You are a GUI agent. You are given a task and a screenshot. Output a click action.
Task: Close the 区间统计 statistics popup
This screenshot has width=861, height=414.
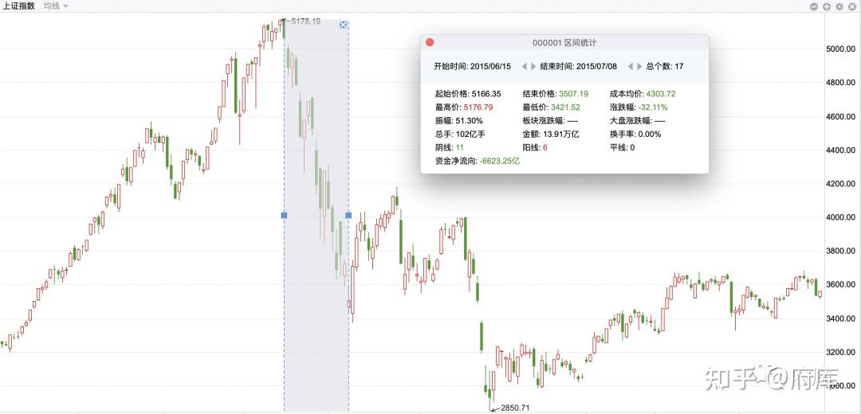[430, 42]
